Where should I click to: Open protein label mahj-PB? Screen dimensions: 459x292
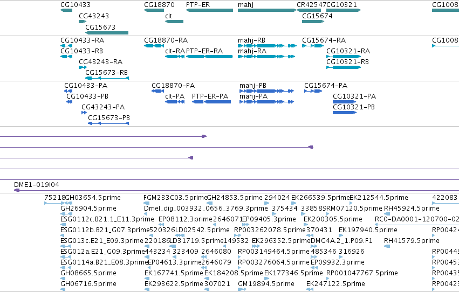(x=253, y=86)
